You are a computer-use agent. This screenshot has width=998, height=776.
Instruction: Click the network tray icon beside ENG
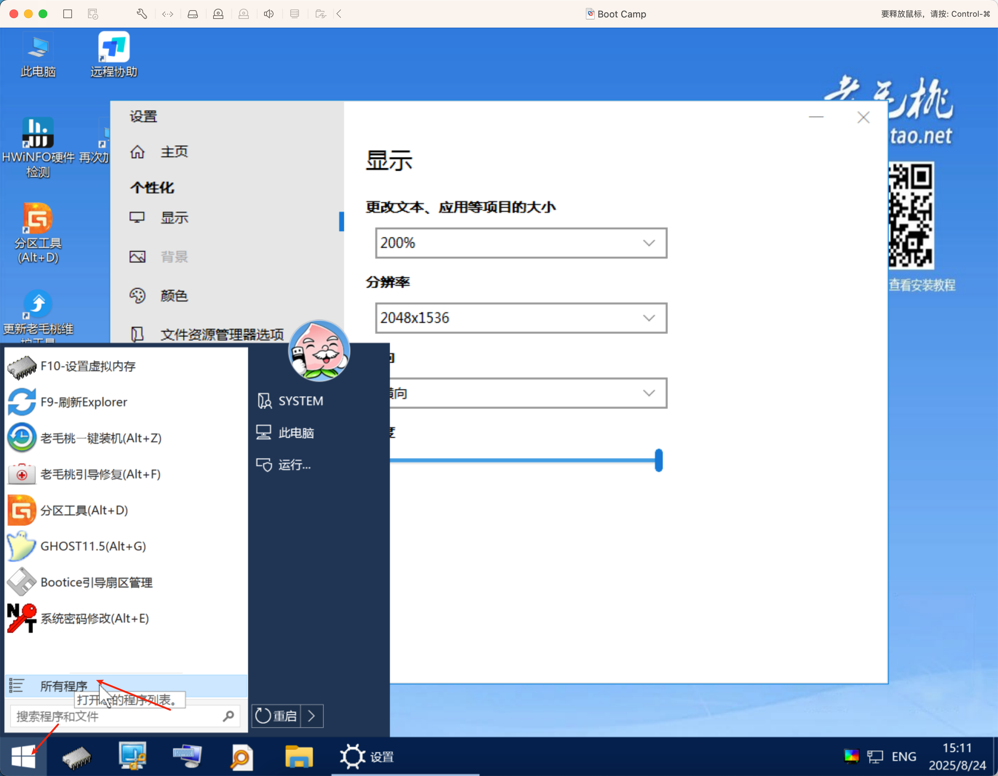pyautogui.click(x=875, y=757)
